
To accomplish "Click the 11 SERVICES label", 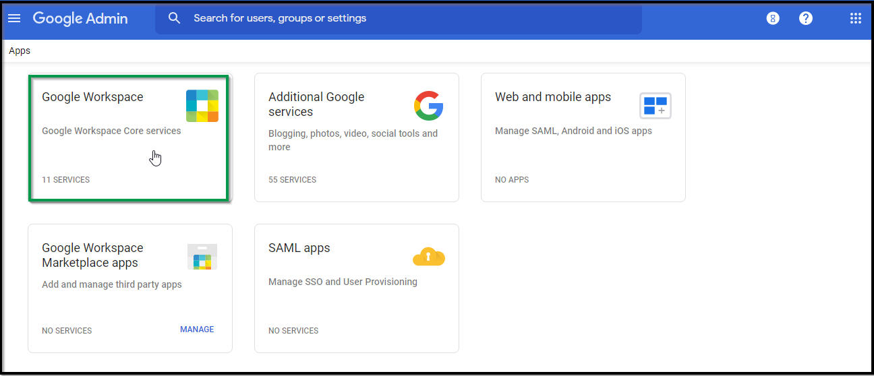I will (x=66, y=180).
